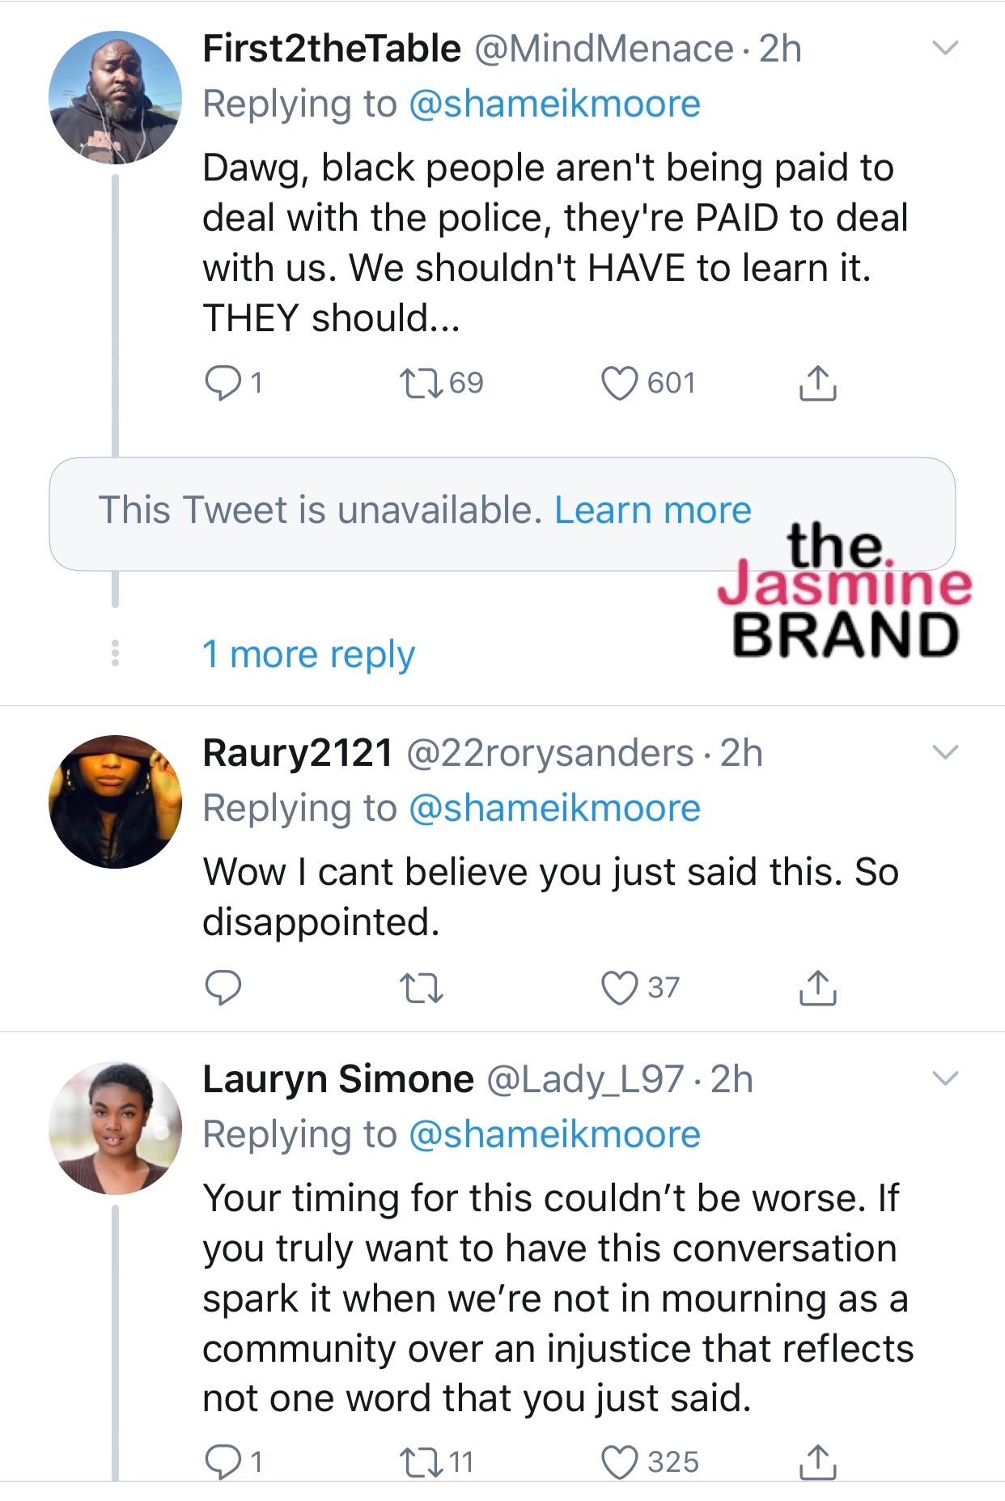Open dropdown menu on Lauryn Simone's tweet
The width and height of the screenshot is (1005, 1501).
click(x=945, y=1078)
